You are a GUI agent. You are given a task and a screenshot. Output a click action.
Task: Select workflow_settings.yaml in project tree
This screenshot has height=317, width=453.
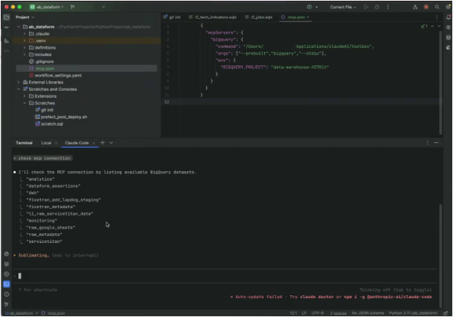click(x=58, y=75)
